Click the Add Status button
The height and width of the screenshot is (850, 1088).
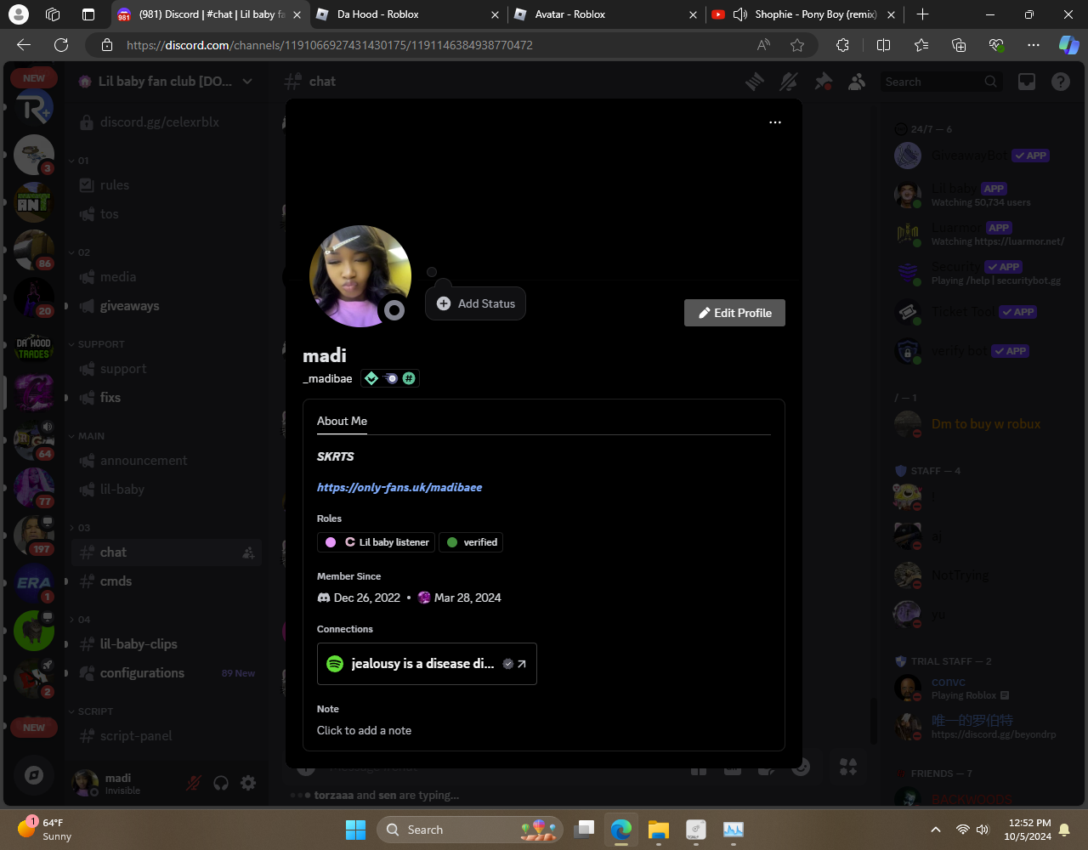[475, 303]
